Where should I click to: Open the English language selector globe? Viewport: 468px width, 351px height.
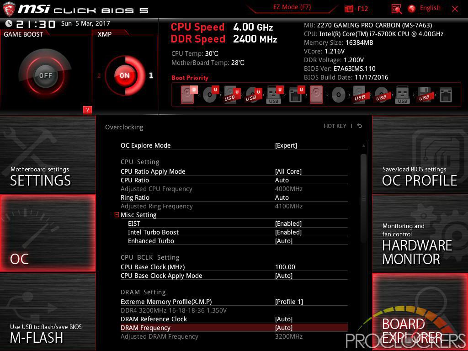(412, 9)
